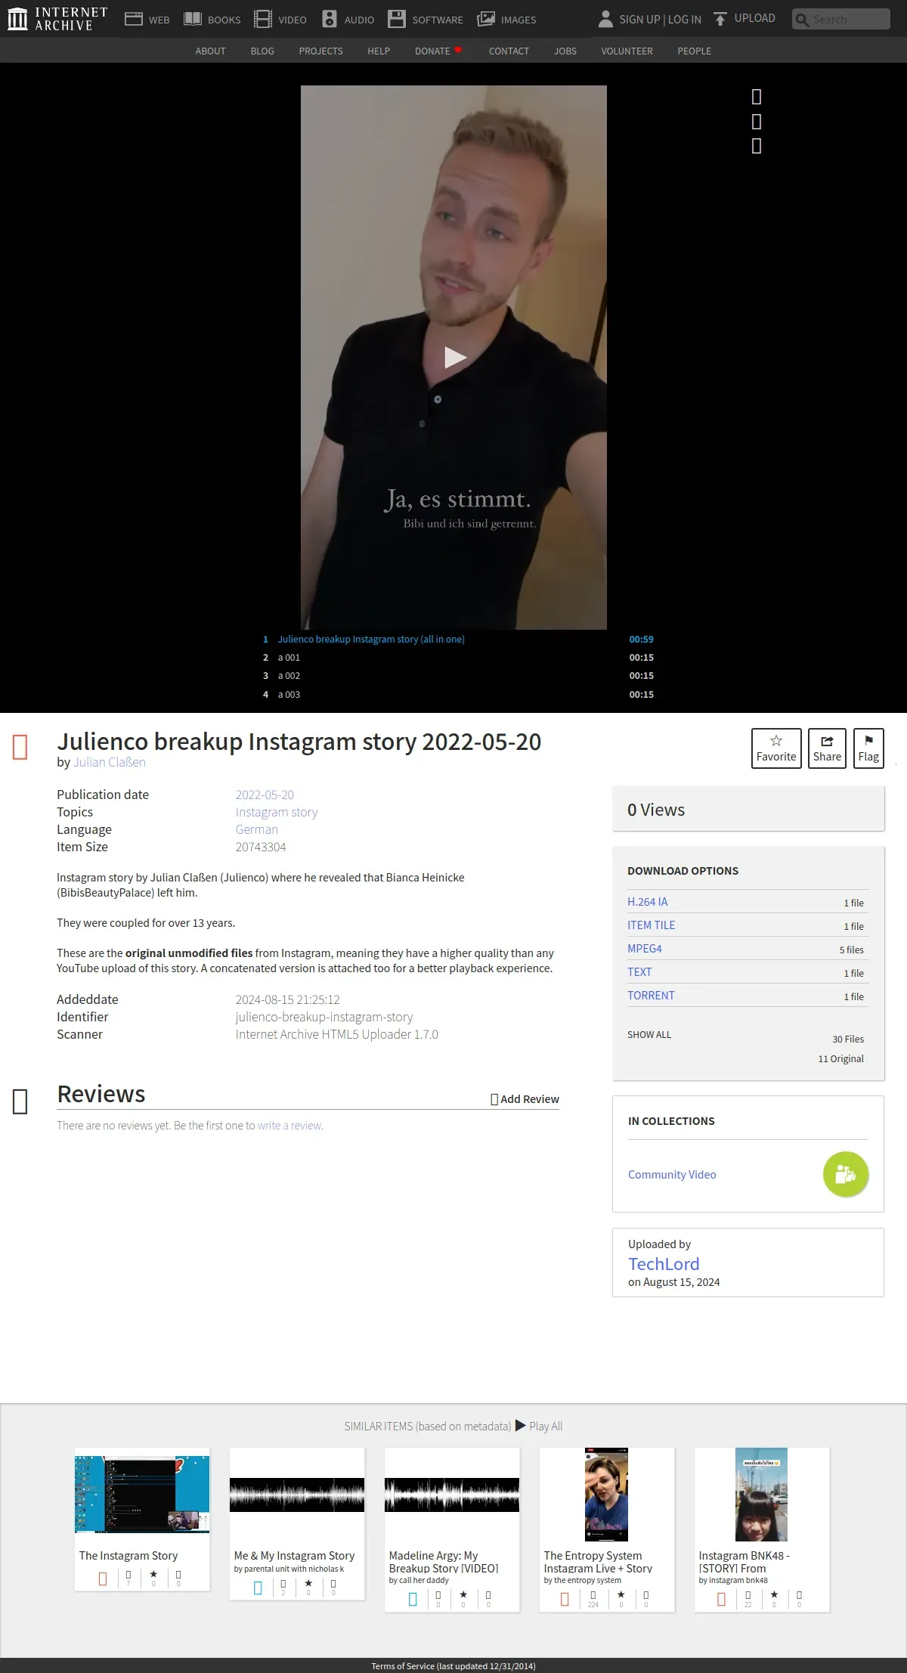Open the Help link
Viewport: 907px width, 1673px height.
coord(379,51)
